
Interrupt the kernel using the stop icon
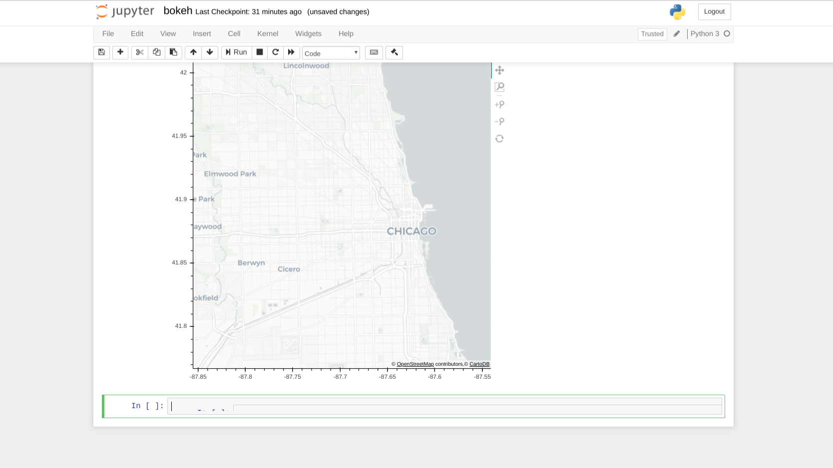260,52
